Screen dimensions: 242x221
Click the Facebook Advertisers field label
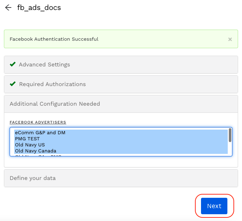click(38, 122)
